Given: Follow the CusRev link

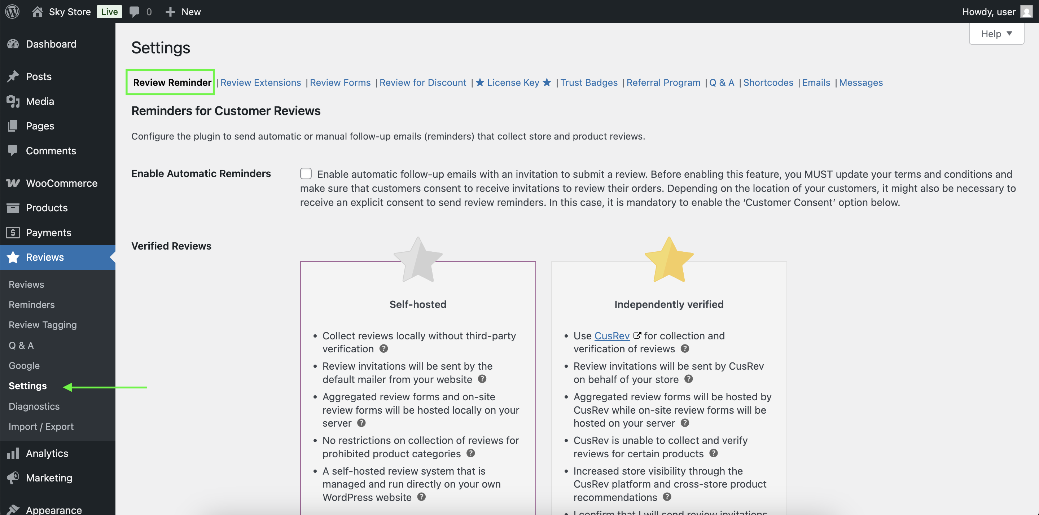Looking at the screenshot, I should pos(611,336).
